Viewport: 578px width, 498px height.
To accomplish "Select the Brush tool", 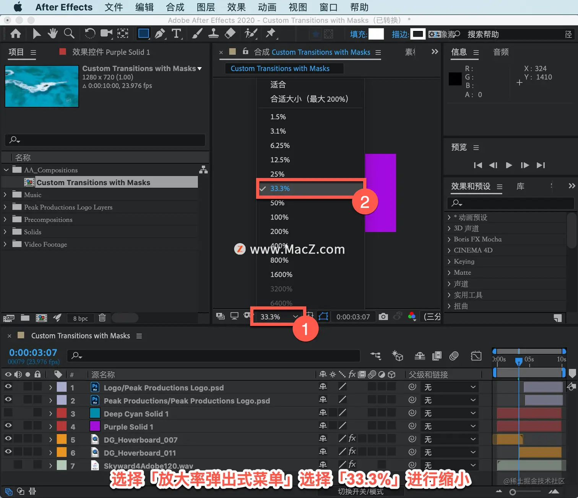I will [197, 34].
